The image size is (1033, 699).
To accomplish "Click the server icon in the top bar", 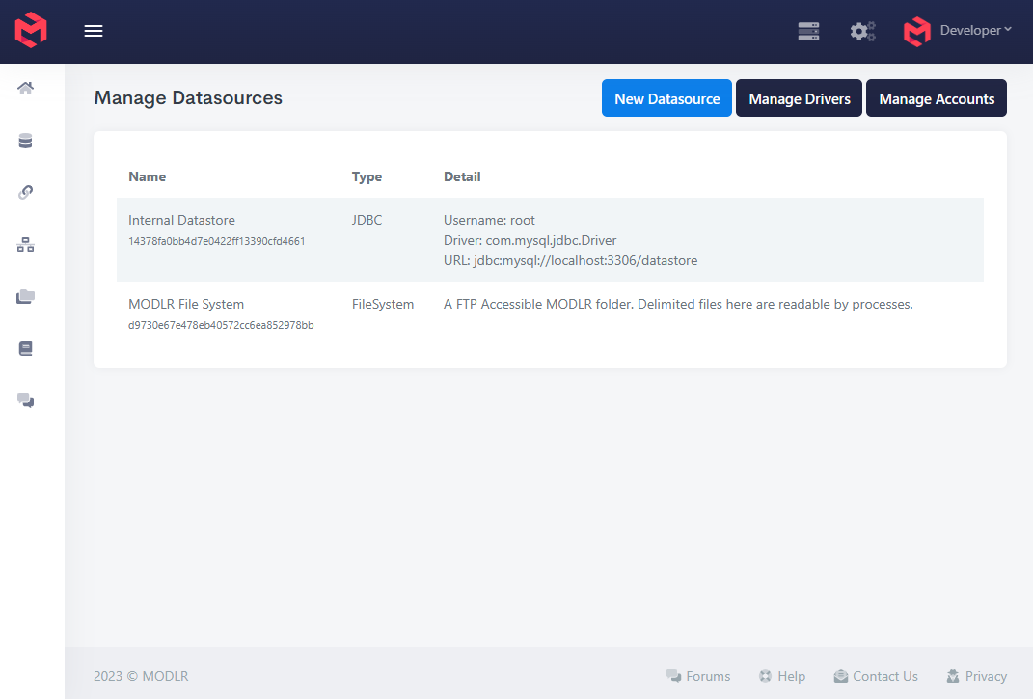I will point(808,31).
